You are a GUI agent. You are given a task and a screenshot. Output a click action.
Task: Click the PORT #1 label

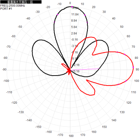coord(6,9)
